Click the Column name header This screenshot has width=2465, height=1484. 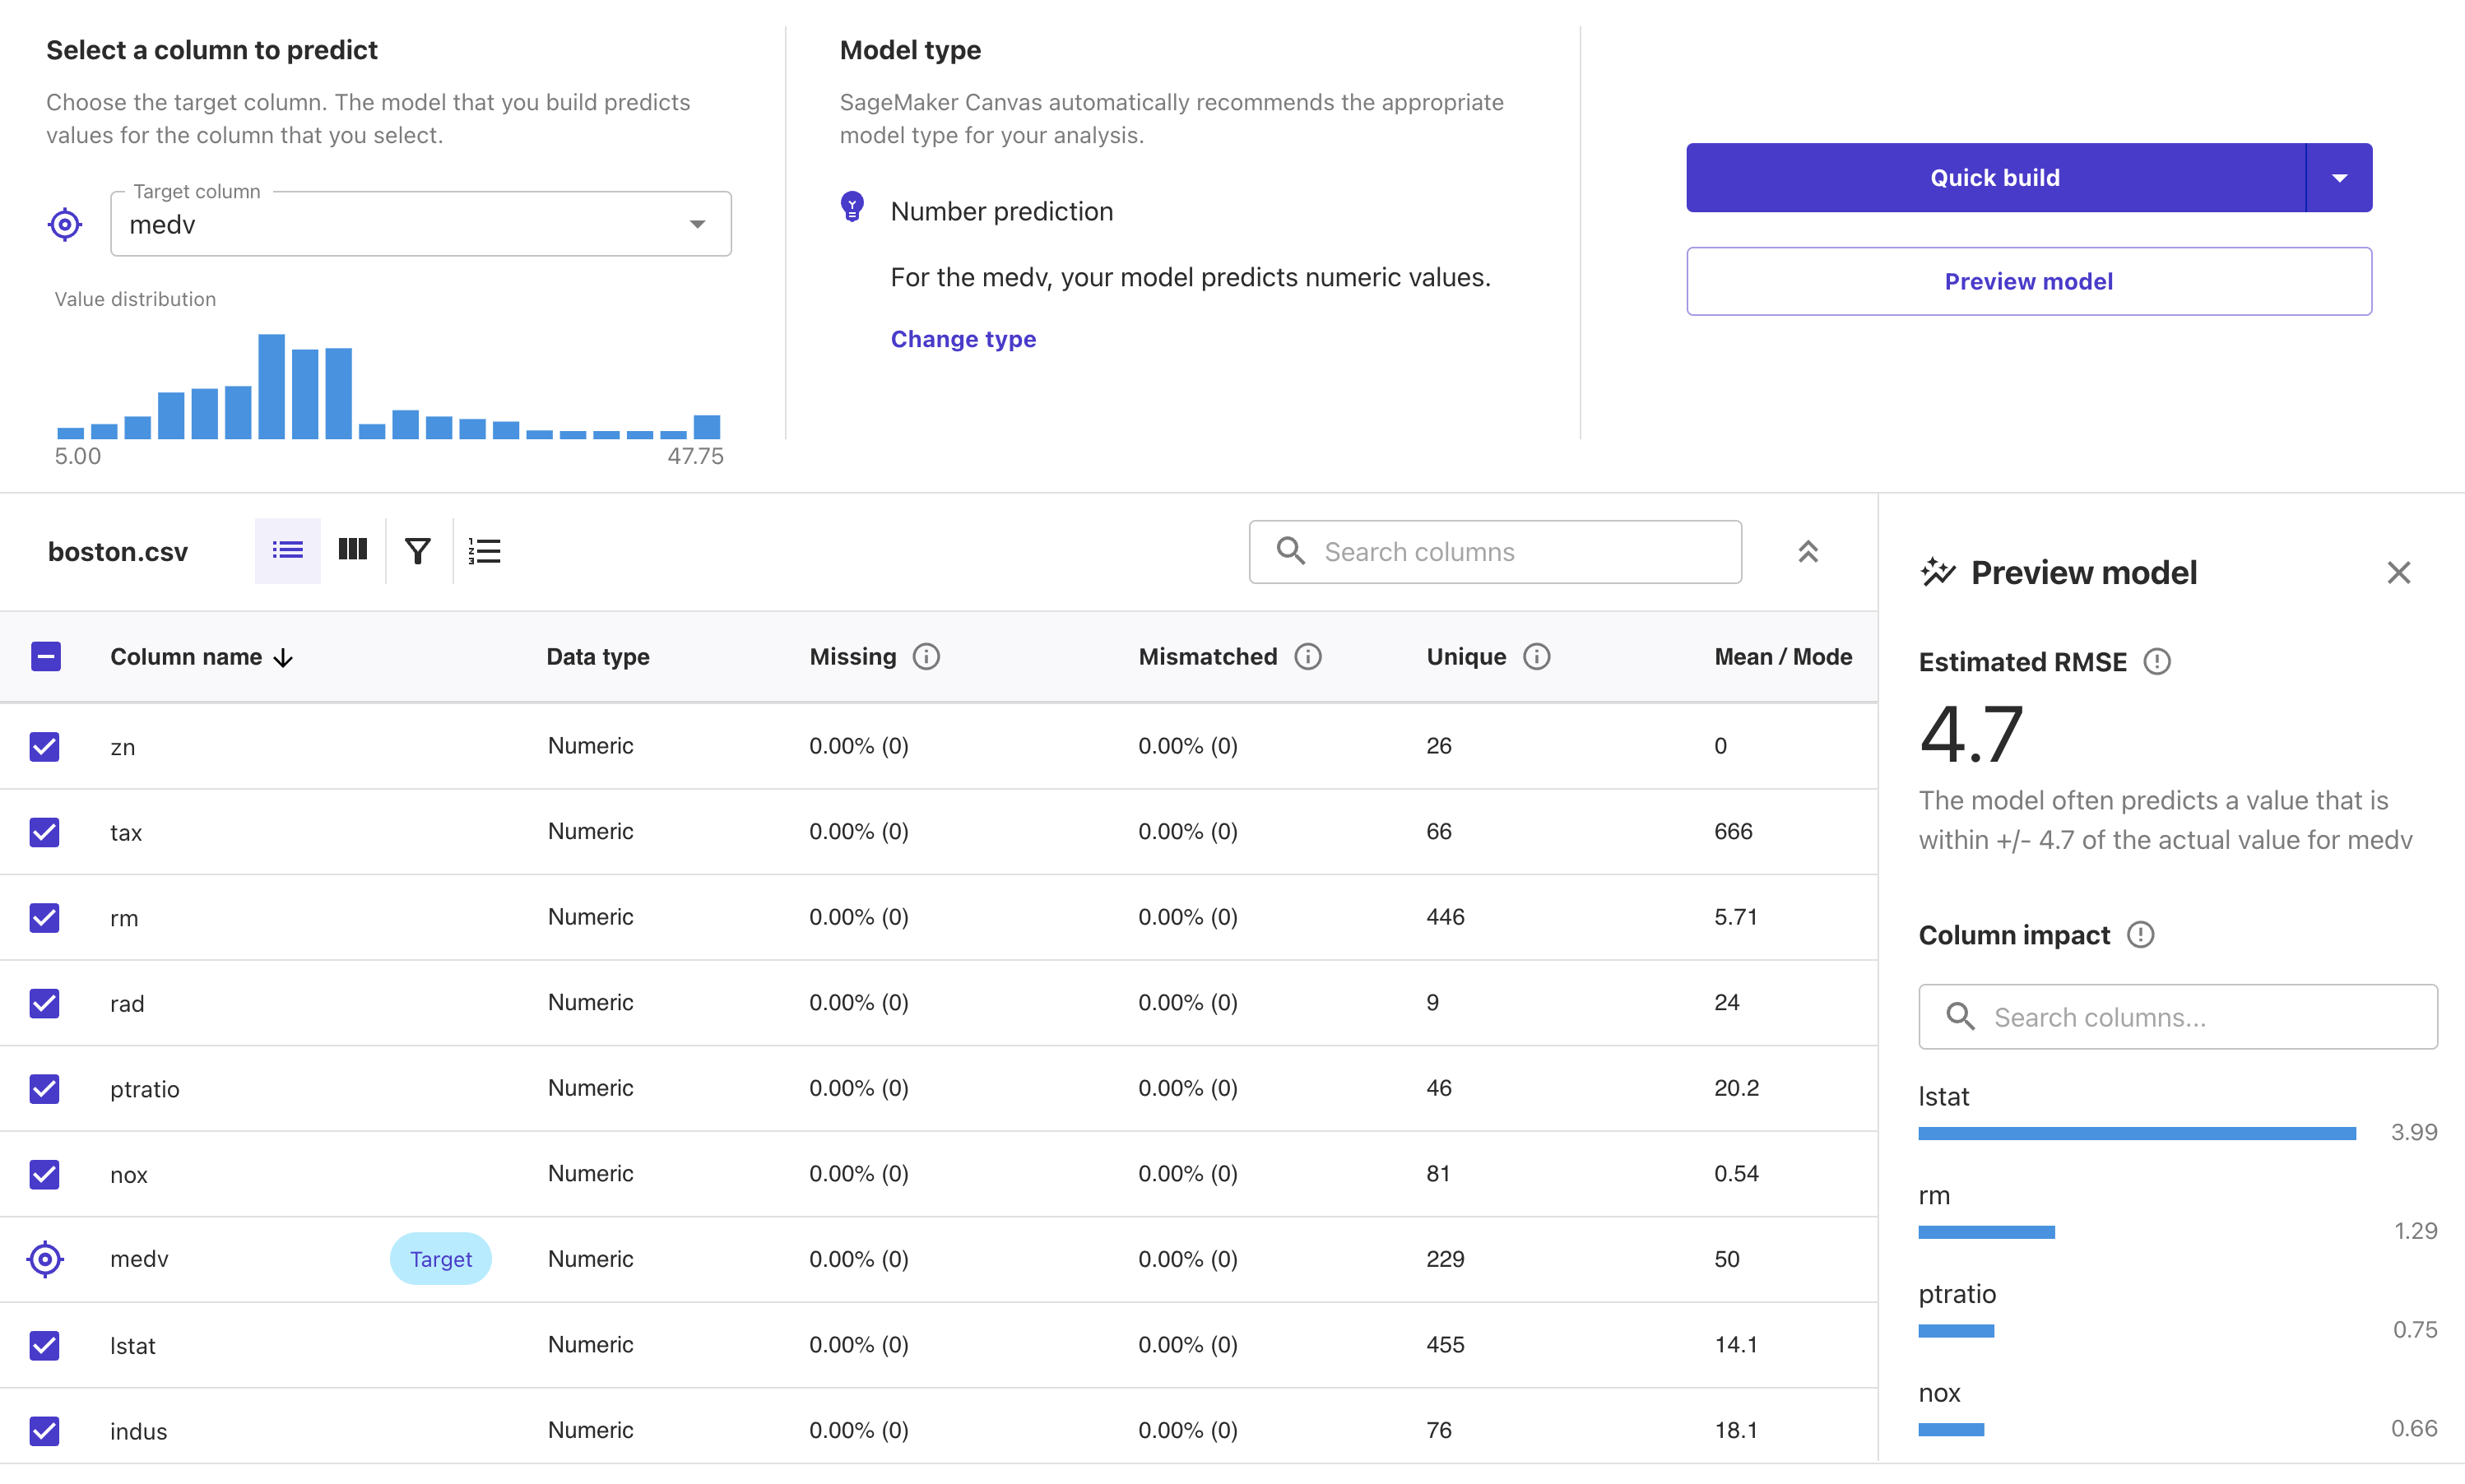(186, 657)
